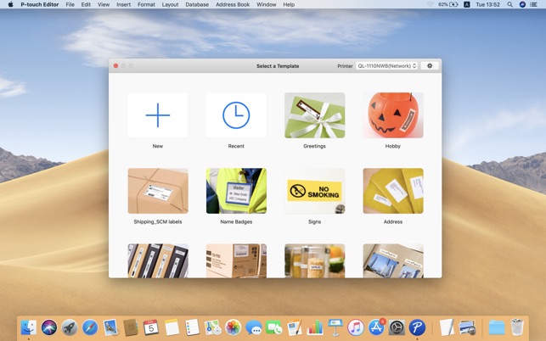
Task: Open System Preferences from the Dock
Action: point(397,327)
